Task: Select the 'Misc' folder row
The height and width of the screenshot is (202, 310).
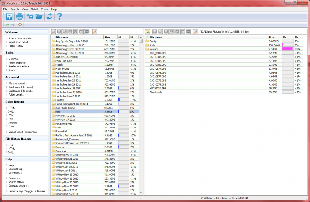Action: click(x=95, y=112)
